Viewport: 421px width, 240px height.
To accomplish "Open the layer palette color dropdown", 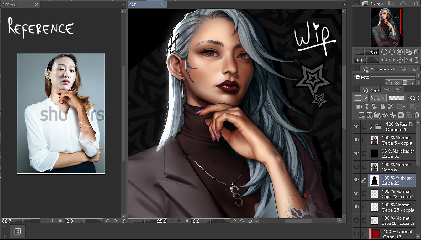I will [x=361, y=98].
